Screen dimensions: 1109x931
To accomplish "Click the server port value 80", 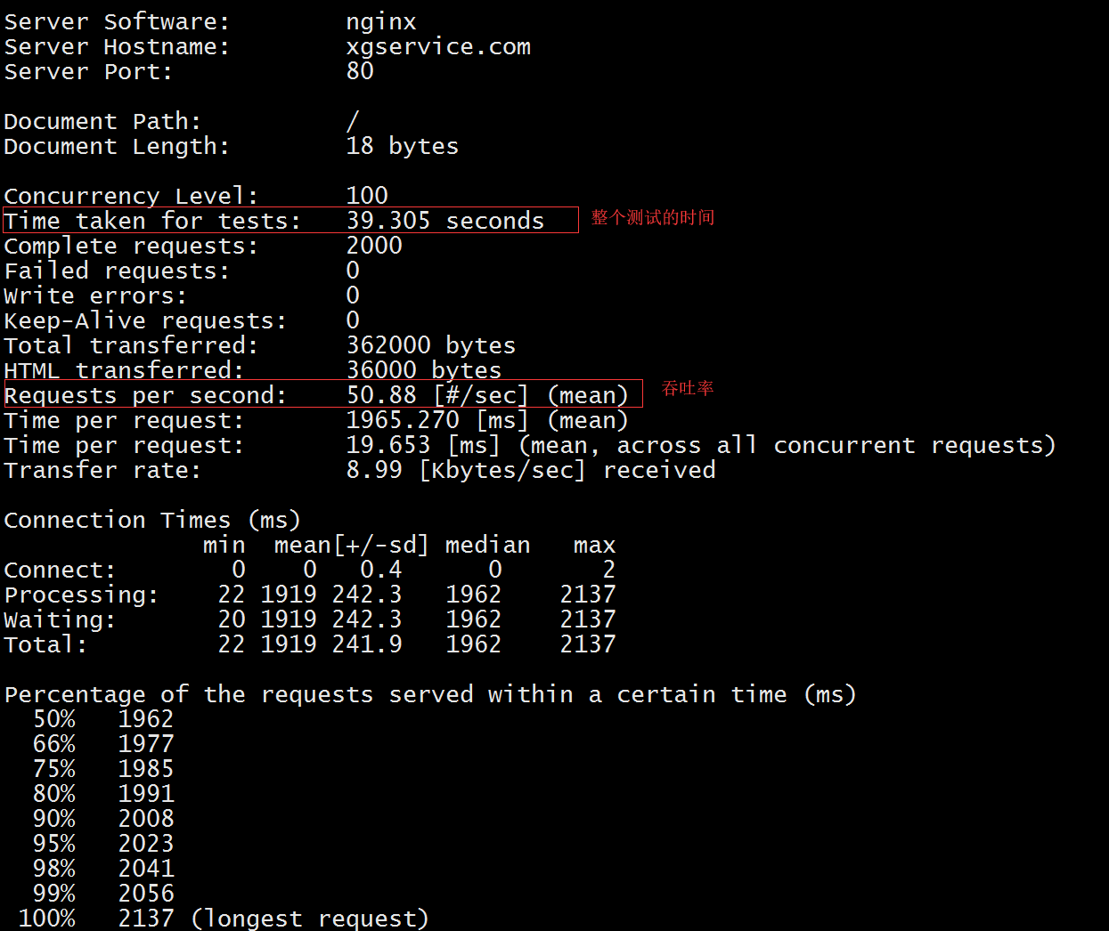I will [x=360, y=72].
